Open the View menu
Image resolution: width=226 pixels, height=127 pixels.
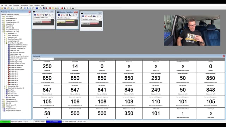coord(10,5)
